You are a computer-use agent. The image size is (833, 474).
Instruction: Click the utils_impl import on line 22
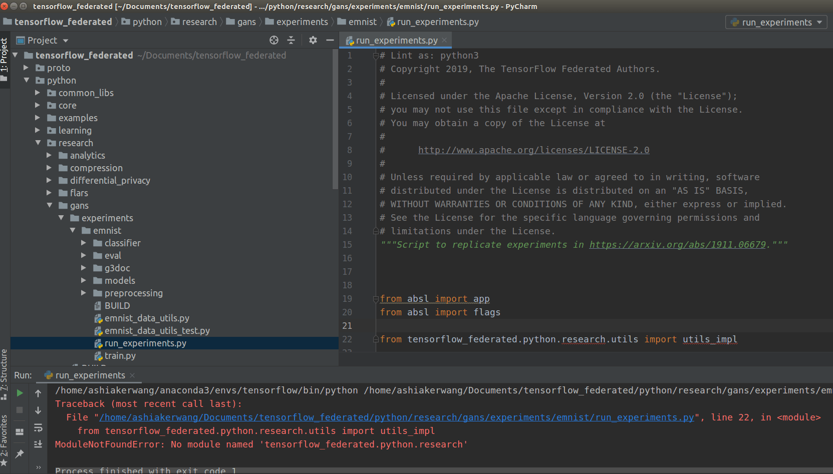pos(710,339)
